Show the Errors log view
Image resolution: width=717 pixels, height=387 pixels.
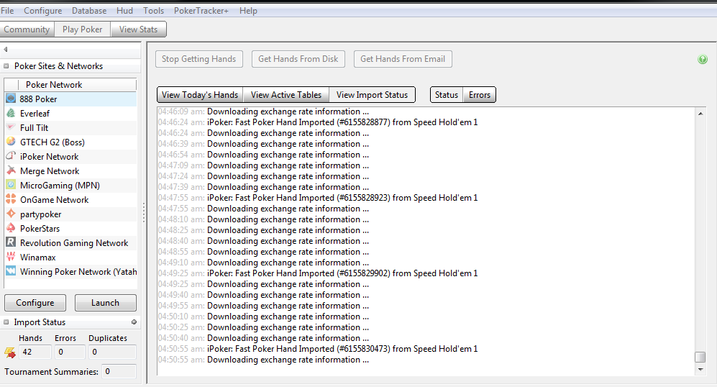479,95
